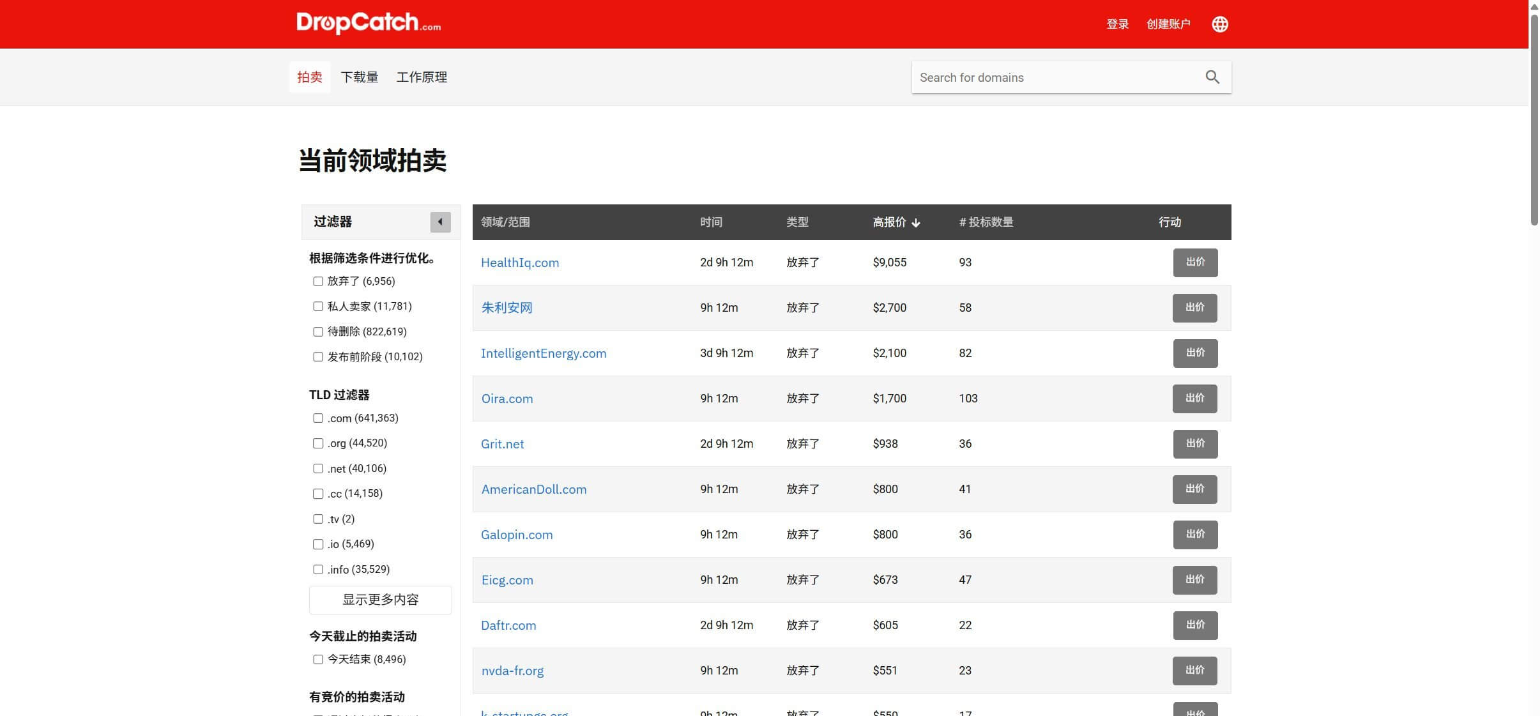This screenshot has height=716, width=1540.
Task: Bid on nvda-fr.org
Action: (x=1195, y=671)
